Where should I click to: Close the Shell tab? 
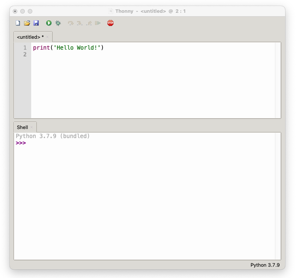(x=32, y=128)
